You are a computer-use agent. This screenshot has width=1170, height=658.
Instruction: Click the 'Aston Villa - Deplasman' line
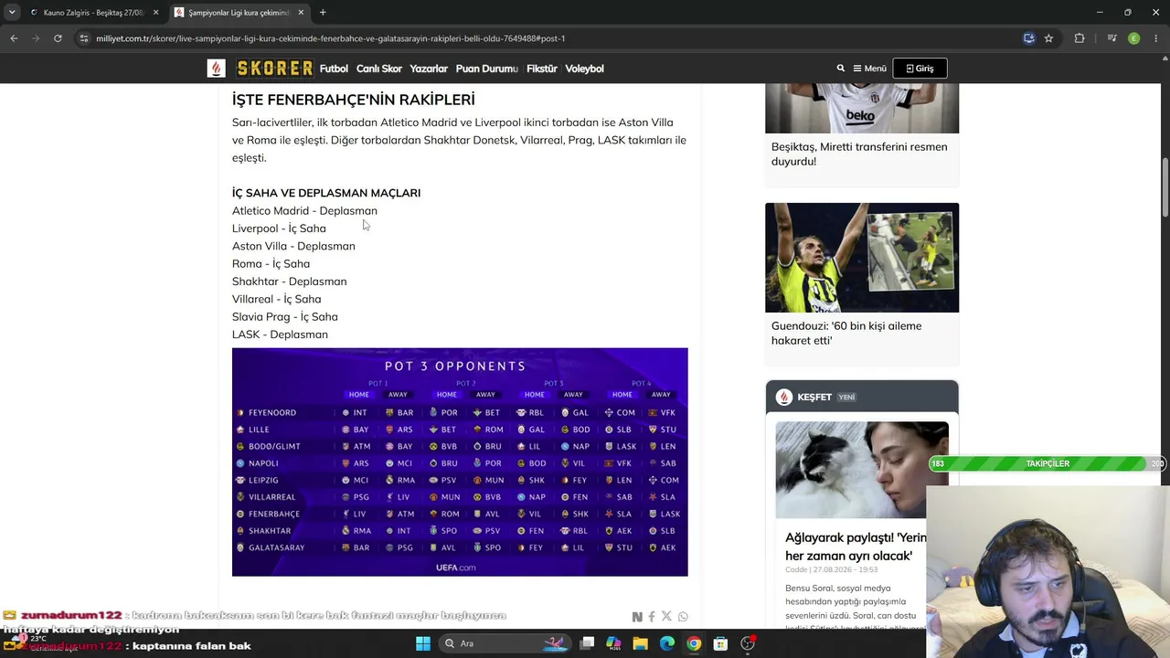pyautogui.click(x=293, y=246)
